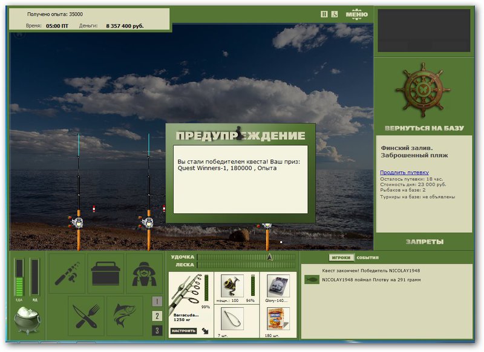Open the fishing rod tackle setup icon
This screenshot has height=352, width=484.
click(67, 273)
